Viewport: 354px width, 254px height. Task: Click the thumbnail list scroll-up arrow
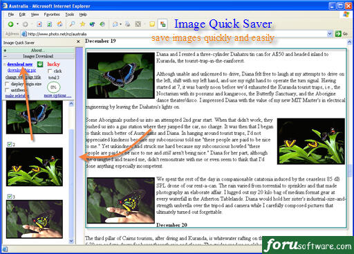click(71, 104)
